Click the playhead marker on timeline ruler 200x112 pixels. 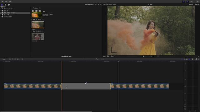[118, 61]
